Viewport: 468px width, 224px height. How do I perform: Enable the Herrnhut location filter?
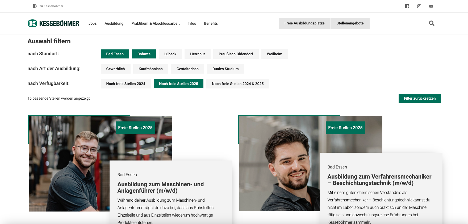[x=198, y=54]
